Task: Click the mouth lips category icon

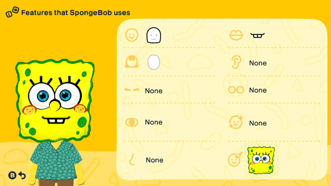Action: click(x=236, y=35)
